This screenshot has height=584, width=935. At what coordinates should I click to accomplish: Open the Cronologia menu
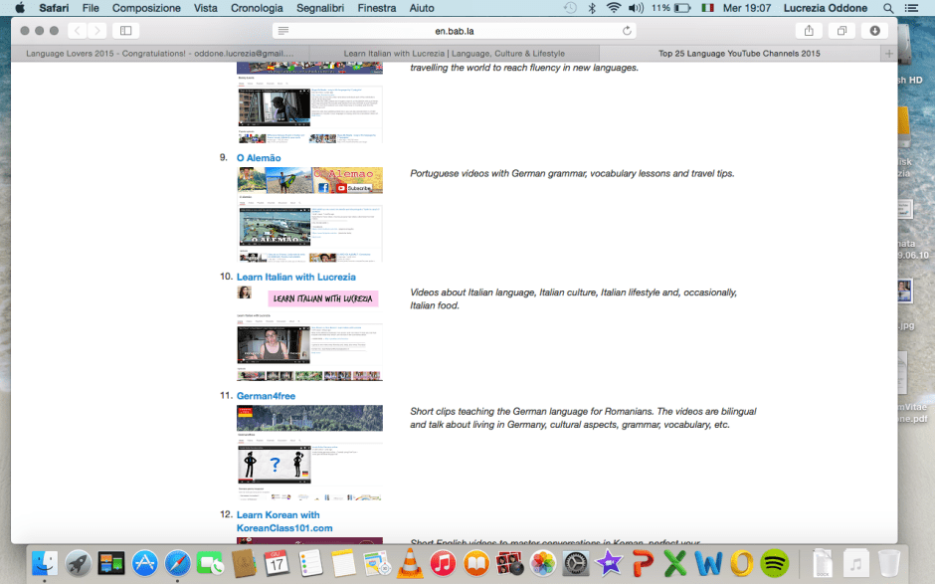(257, 8)
